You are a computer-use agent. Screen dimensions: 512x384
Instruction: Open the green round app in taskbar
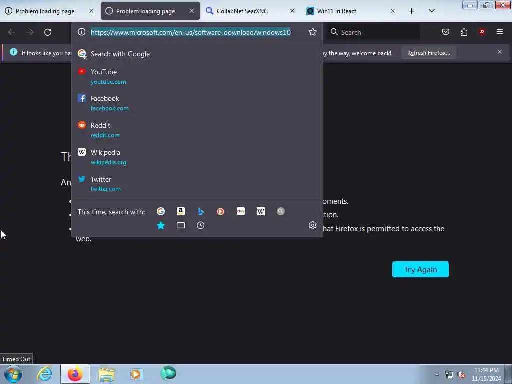click(168, 373)
